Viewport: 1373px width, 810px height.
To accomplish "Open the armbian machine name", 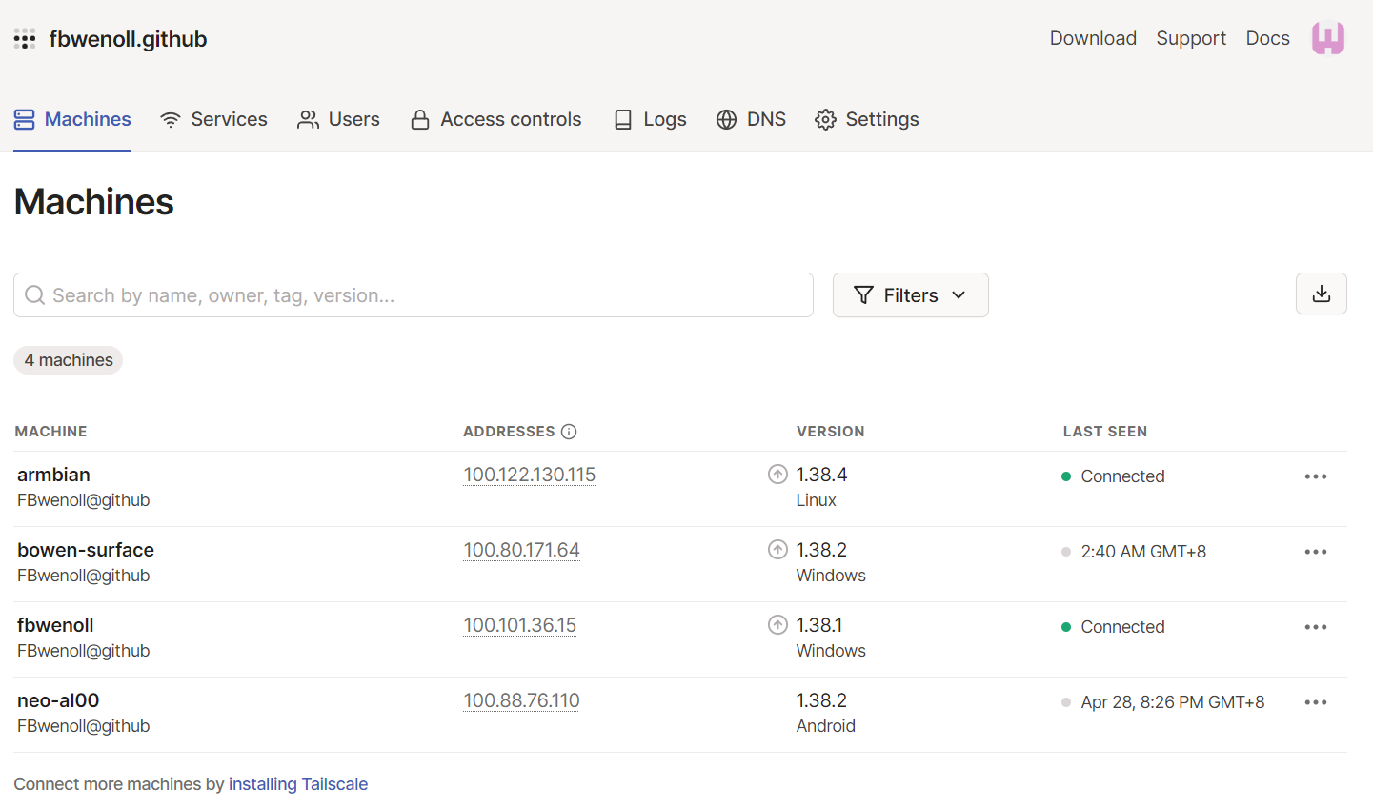I will click(x=53, y=475).
